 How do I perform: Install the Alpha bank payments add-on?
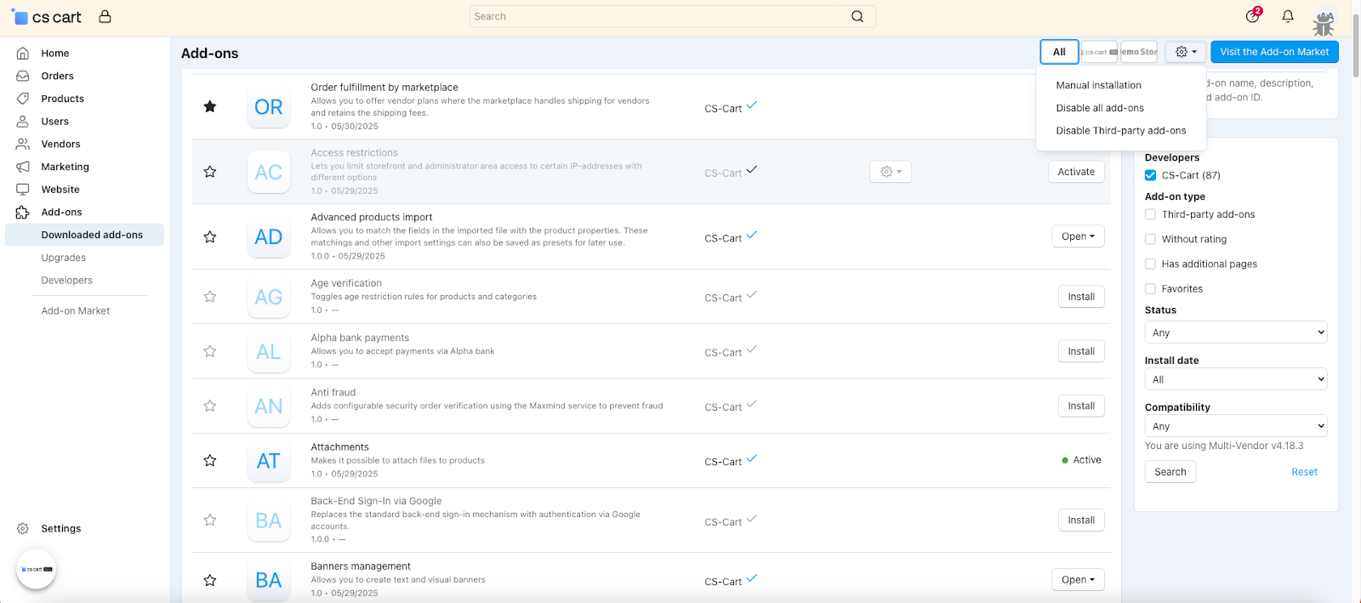tap(1081, 351)
